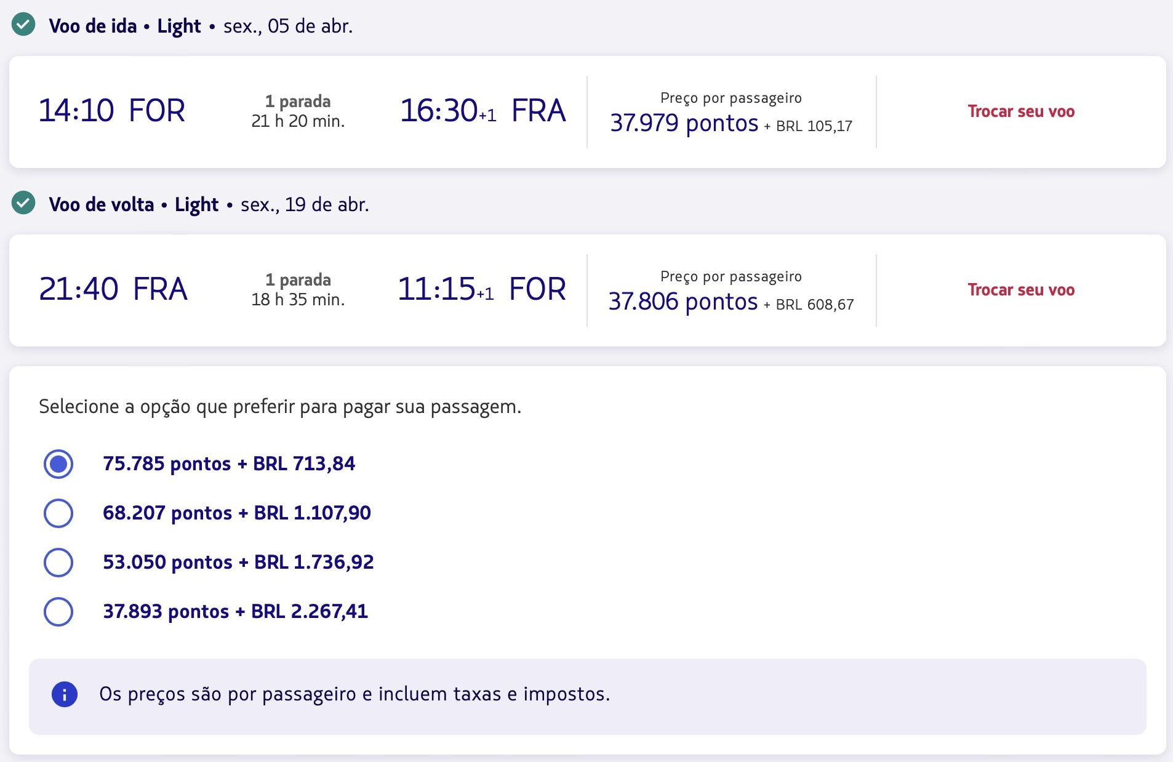The image size is (1173, 762).
Task: Click Trocar seu voo for the FOR–FRA flight
Action: pyautogui.click(x=1020, y=111)
